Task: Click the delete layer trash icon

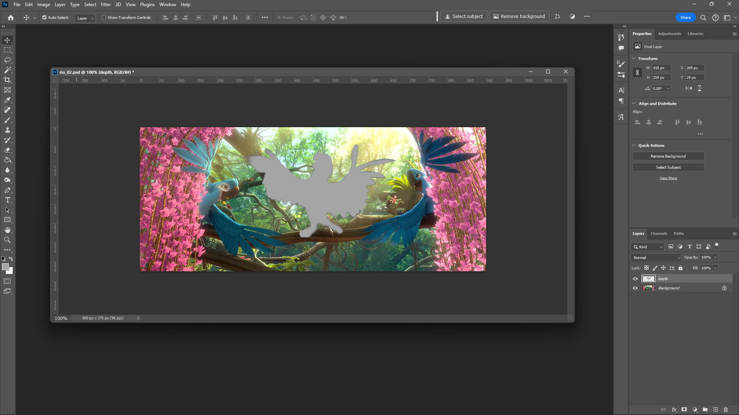Action: [726, 410]
